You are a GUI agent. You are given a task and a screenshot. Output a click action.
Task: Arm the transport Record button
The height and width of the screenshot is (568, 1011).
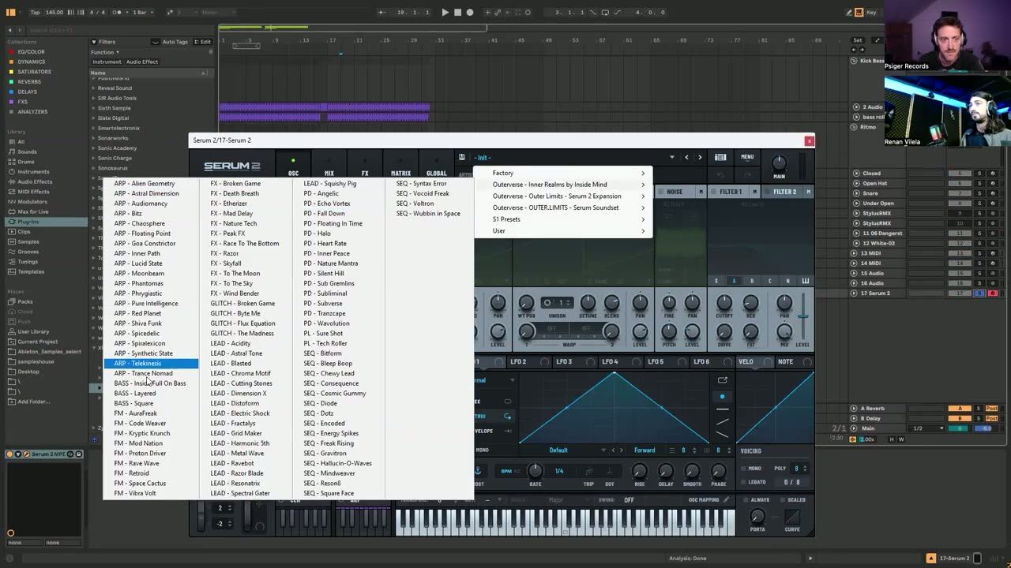point(470,12)
